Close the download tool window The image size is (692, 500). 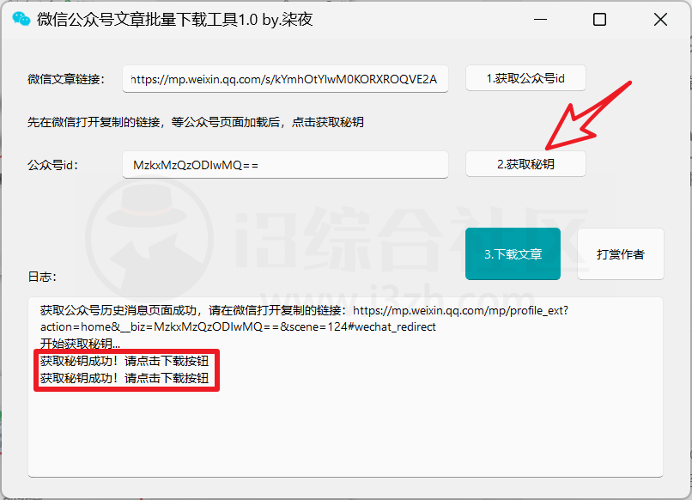[660, 20]
